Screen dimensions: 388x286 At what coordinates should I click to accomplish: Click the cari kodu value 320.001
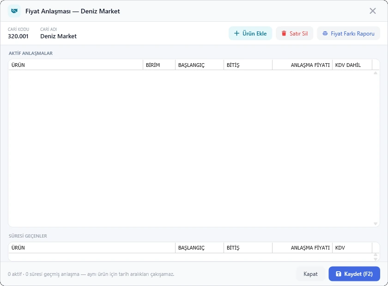(18, 36)
